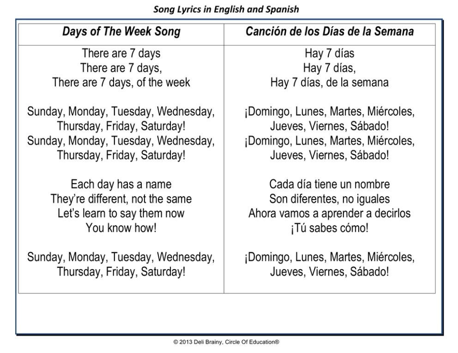Select the 'Days of The Week Song' header
Image resolution: width=458 pixels, height=353 pixels.
pos(121,31)
